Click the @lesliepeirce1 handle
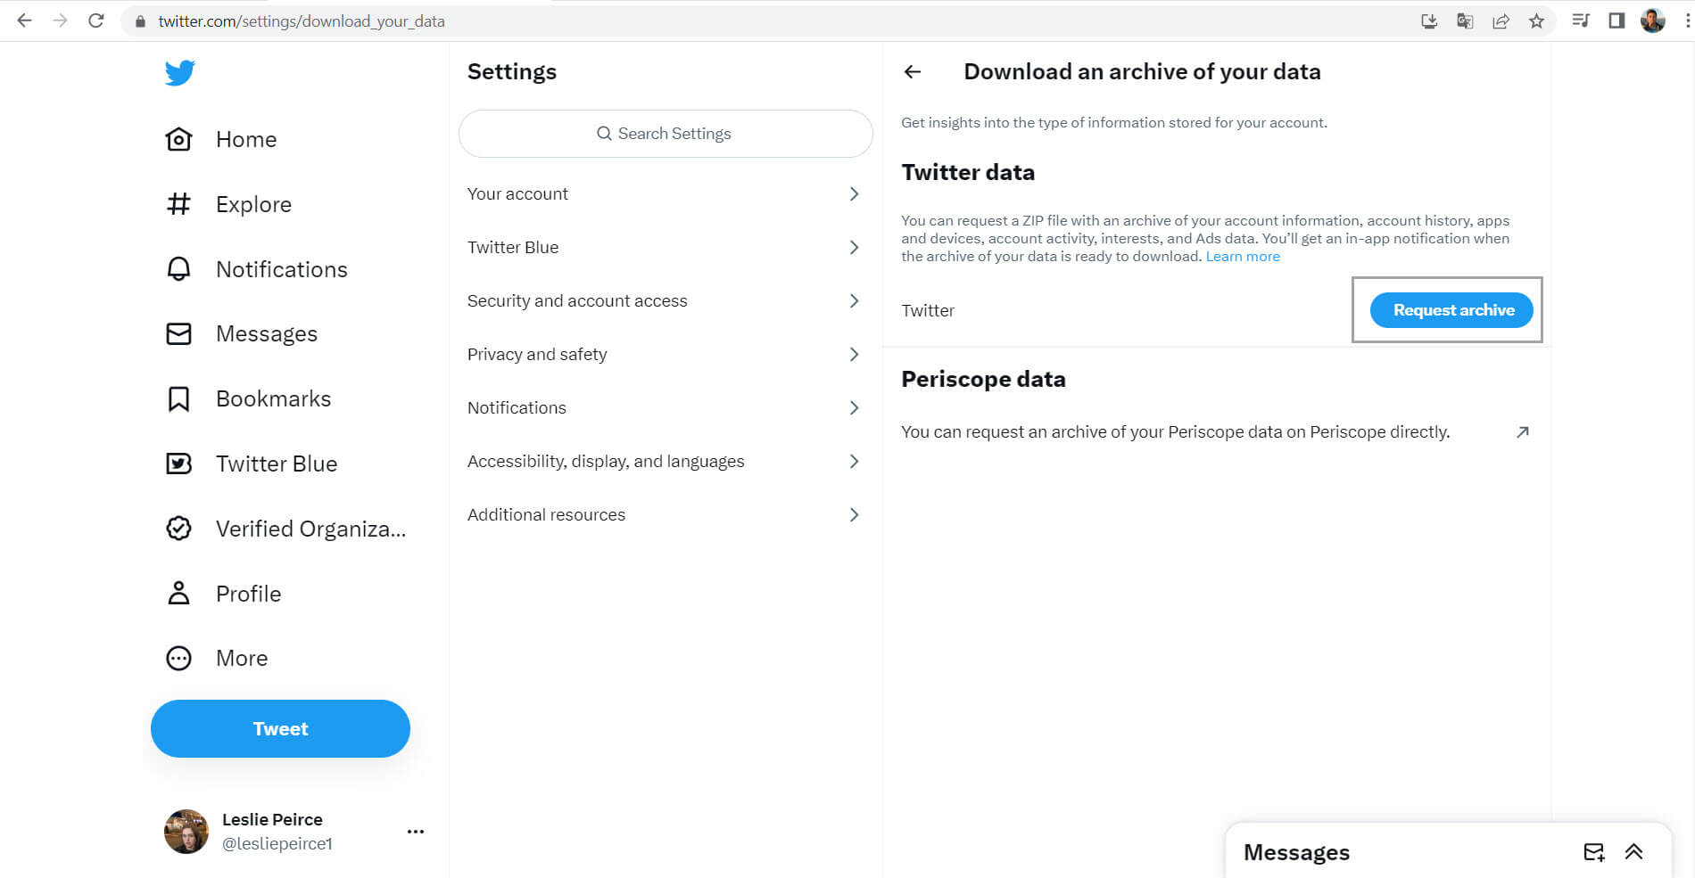Screen dimensions: 1695x878 coord(277,843)
